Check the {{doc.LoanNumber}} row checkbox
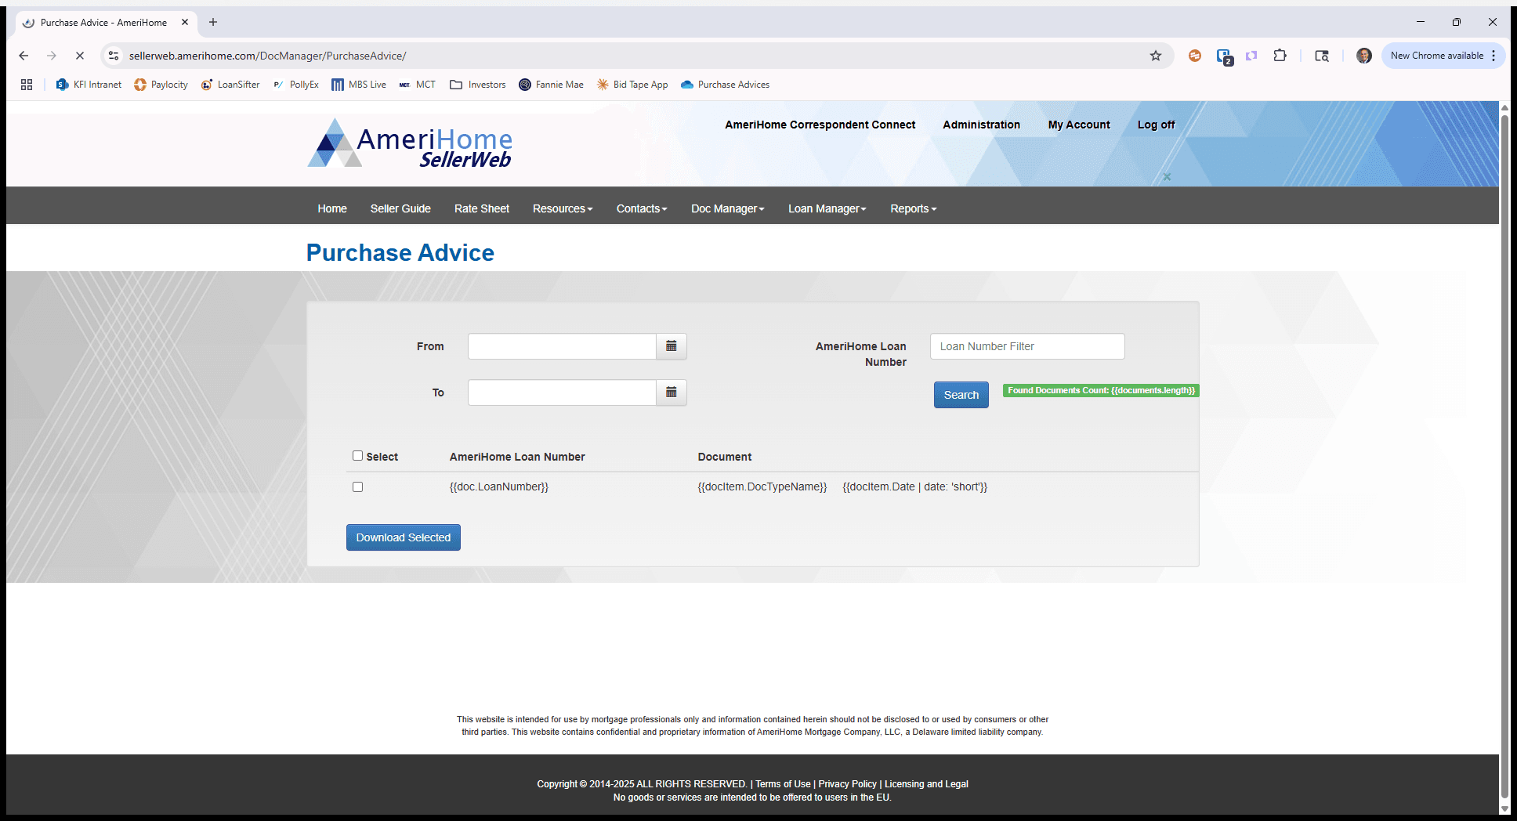 point(357,486)
